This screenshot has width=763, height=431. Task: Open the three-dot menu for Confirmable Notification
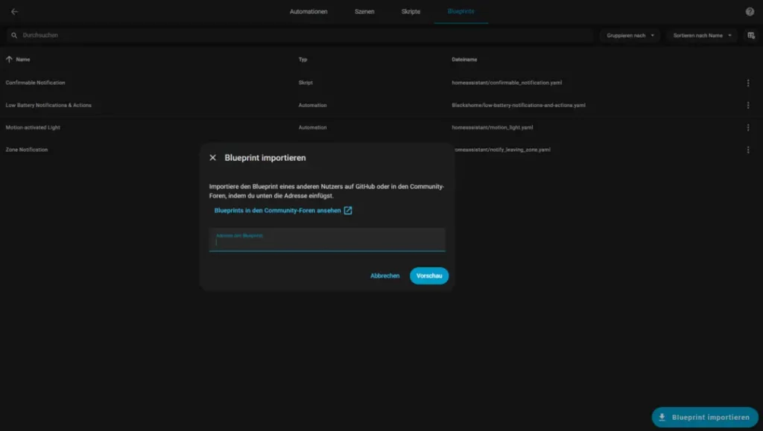pyautogui.click(x=748, y=83)
